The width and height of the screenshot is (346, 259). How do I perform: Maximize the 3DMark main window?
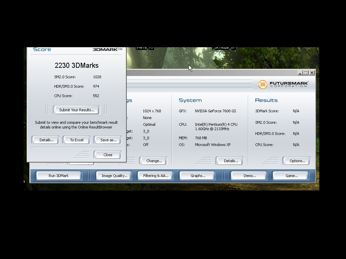tap(305, 73)
